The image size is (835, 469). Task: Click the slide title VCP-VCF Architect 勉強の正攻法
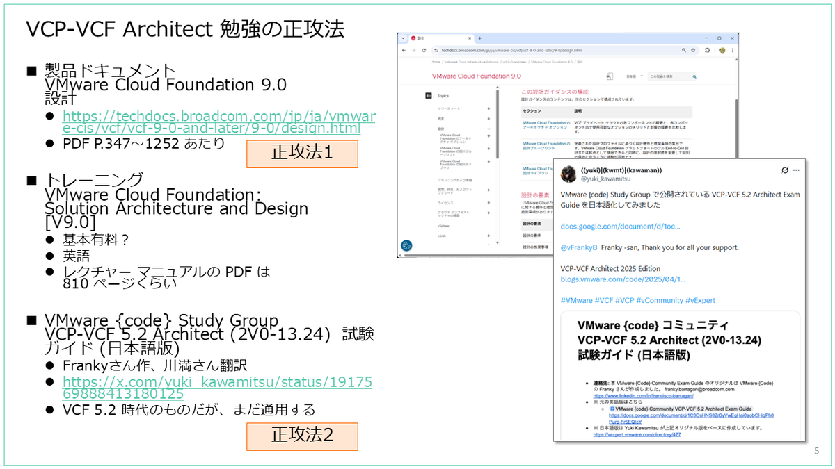click(185, 28)
